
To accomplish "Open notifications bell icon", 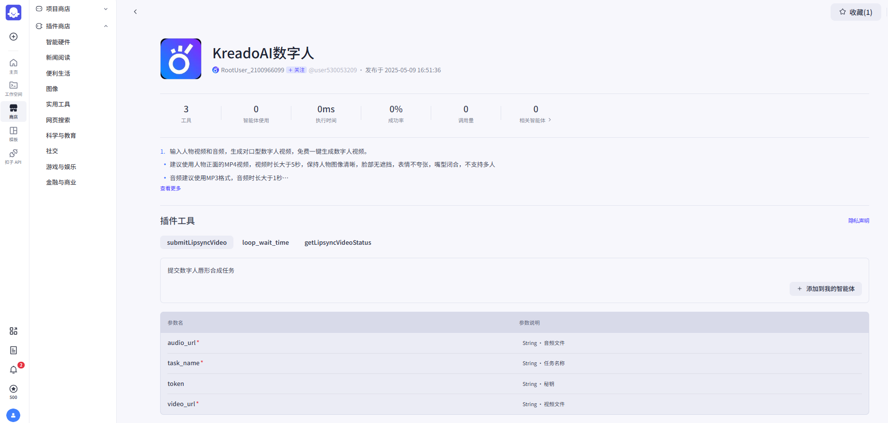I will pyautogui.click(x=14, y=370).
